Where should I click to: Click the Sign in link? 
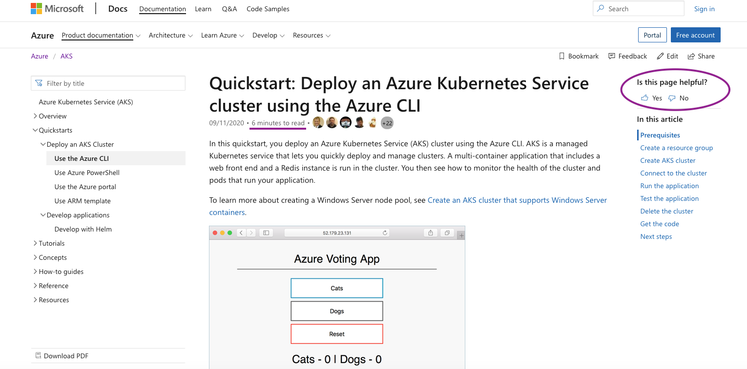(705, 9)
